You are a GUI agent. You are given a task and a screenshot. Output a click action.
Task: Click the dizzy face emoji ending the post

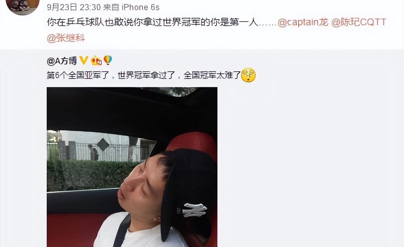[x=248, y=75]
